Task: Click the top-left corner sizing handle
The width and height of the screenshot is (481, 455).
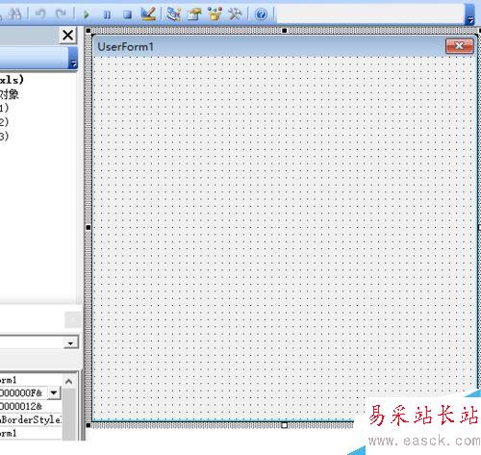Action: click(x=89, y=31)
